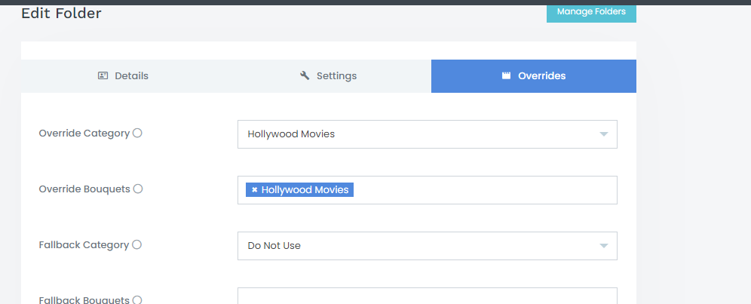The width and height of the screenshot is (751, 304).
Task: Click the Overrides tab clapperboard icon
Action: (506, 75)
